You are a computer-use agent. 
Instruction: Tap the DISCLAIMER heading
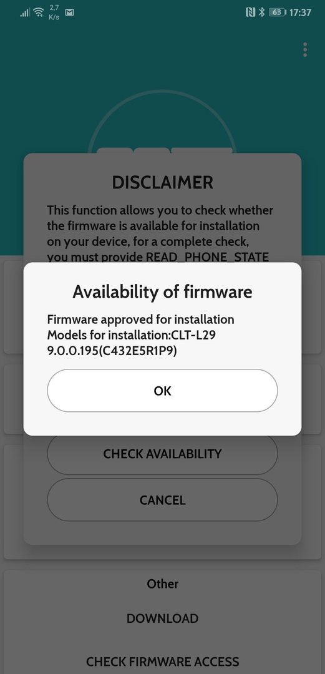tap(162, 183)
